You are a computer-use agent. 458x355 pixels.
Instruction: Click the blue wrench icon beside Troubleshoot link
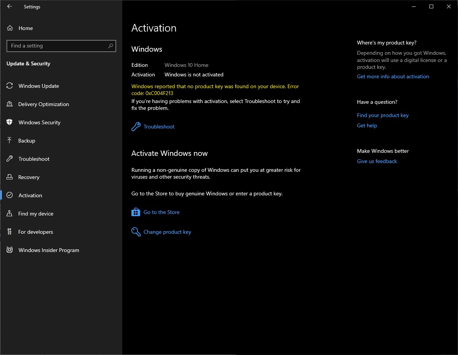pos(136,127)
